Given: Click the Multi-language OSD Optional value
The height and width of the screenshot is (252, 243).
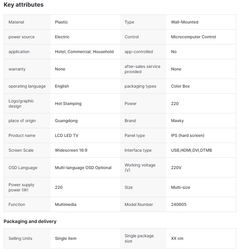Looking at the screenshot, I should (83, 168).
